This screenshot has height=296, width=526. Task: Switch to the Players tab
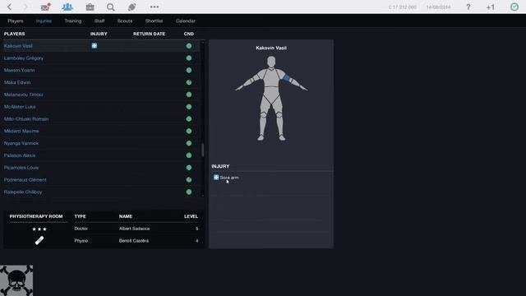16,21
